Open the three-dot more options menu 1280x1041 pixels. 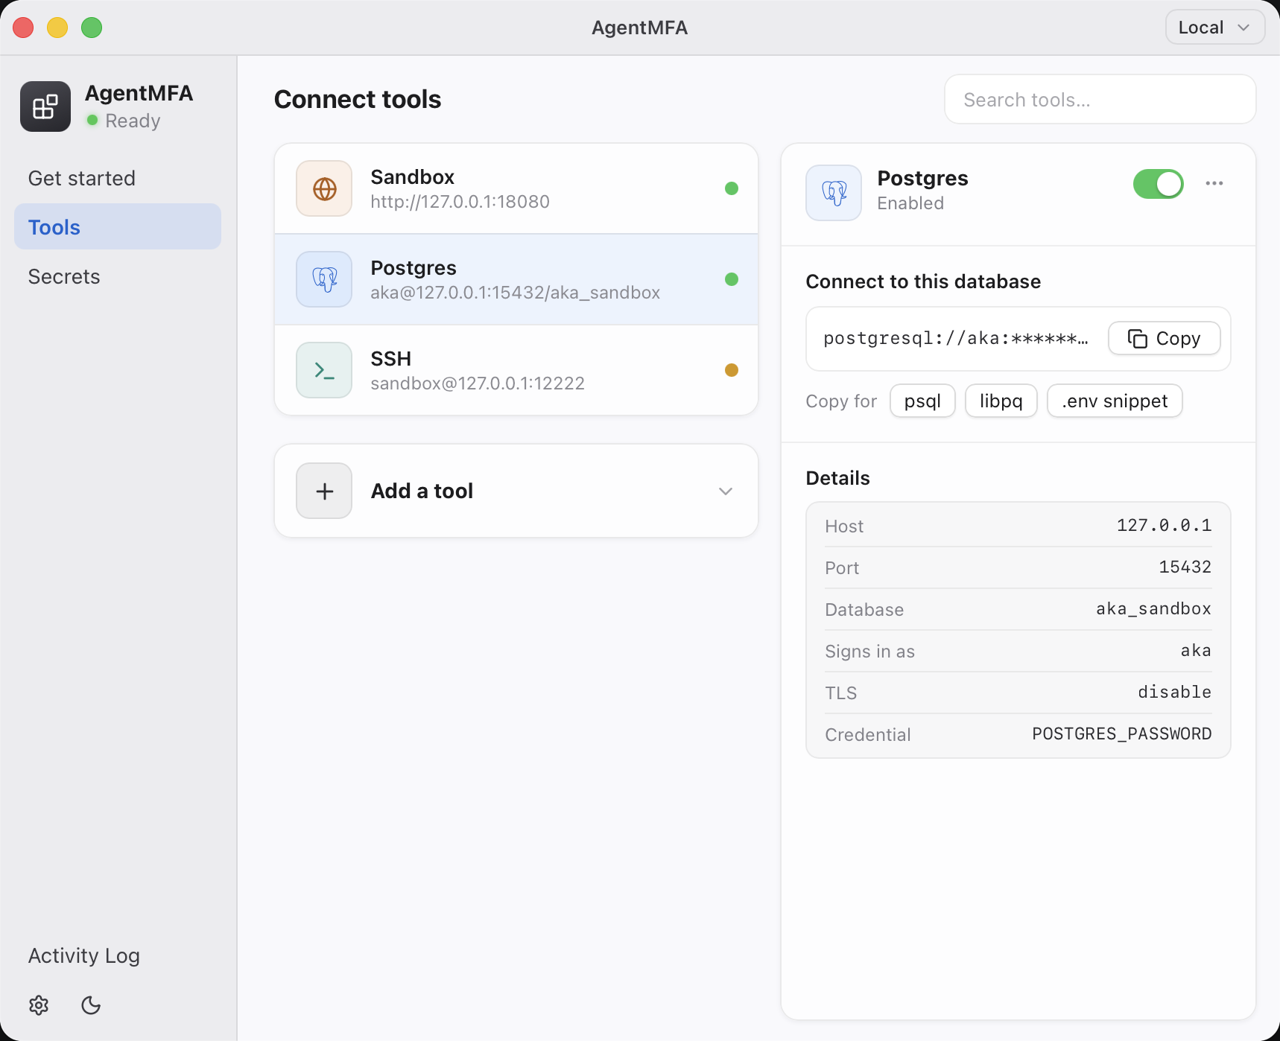(1214, 183)
